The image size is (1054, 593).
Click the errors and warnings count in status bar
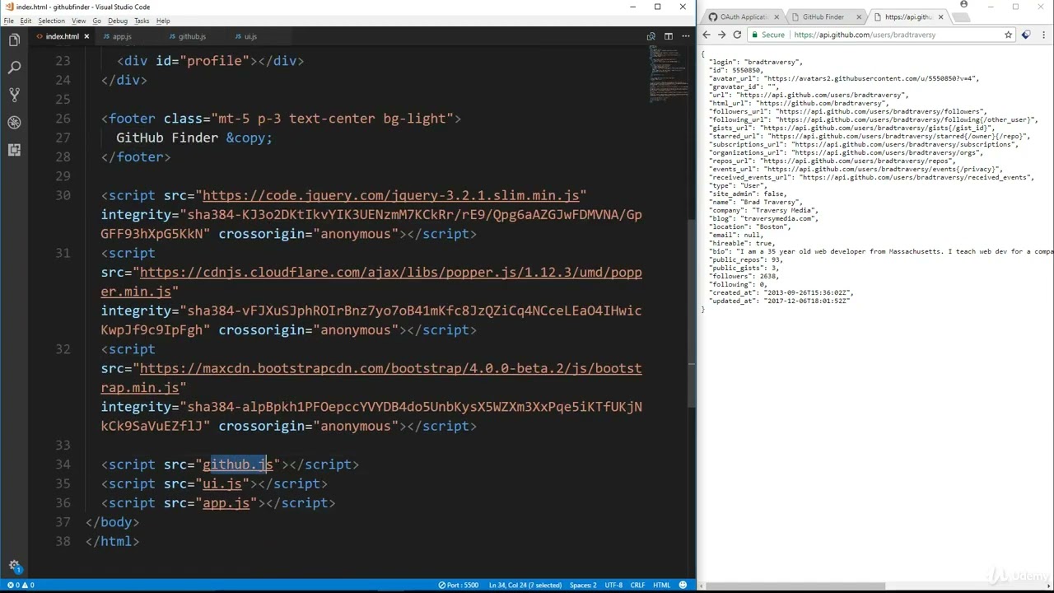20,585
